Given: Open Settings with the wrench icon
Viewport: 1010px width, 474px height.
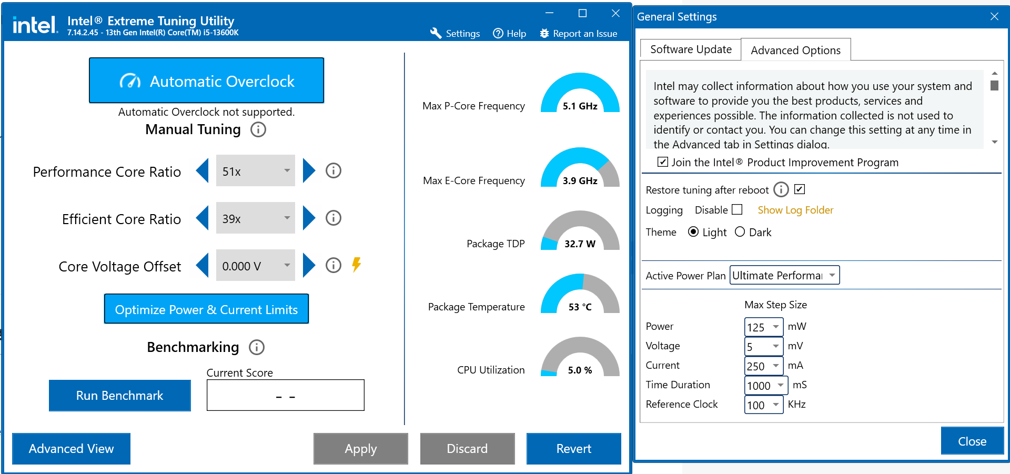Looking at the screenshot, I should click(455, 33).
